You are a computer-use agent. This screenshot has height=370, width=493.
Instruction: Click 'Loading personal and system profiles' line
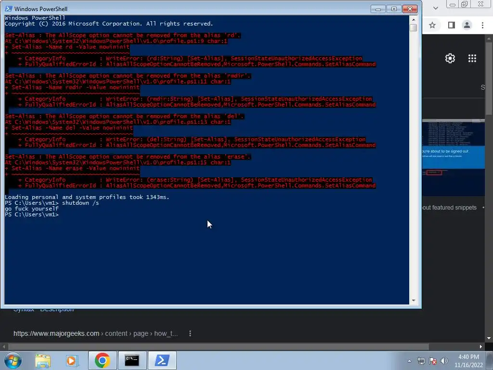[x=87, y=197]
